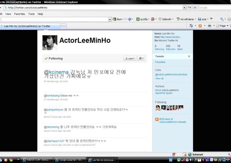The width and height of the screenshot is (231, 163).
Task: Click in the Google search box
Action: coord(214,7)
